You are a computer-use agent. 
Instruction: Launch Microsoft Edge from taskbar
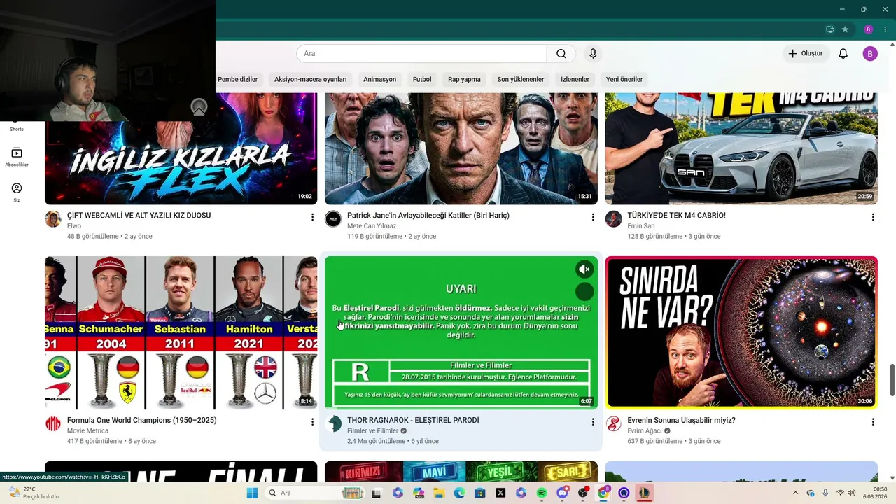point(459,493)
